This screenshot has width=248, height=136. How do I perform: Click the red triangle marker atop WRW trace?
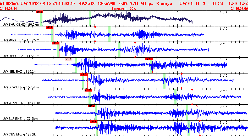click(x=192, y=90)
